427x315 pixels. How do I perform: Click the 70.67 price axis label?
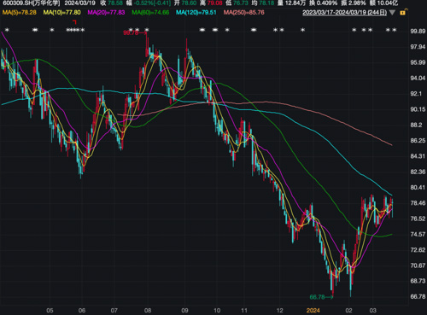(418, 265)
